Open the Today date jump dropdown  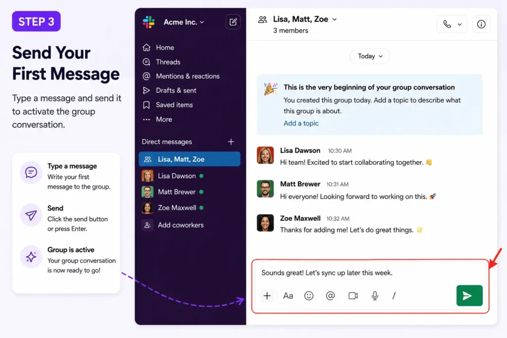pos(369,56)
